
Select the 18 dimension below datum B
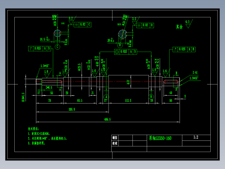click(x=151, y=101)
